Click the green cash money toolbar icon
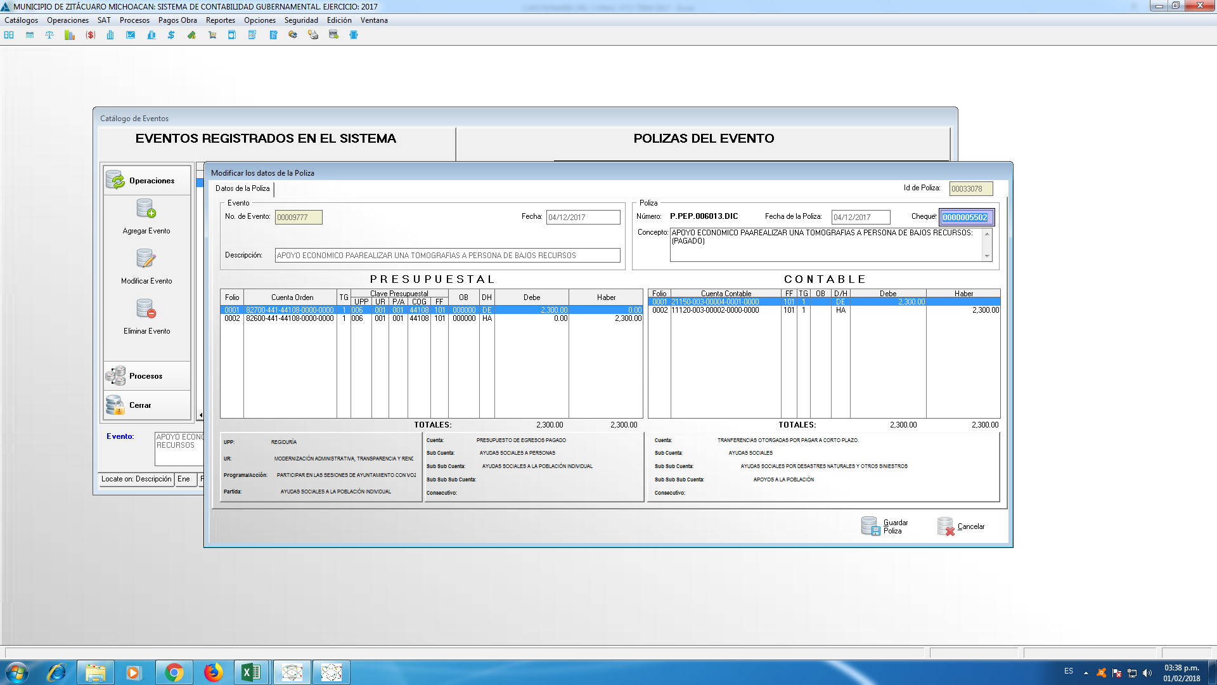Image resolution: width=1217 pixels, height=685 pixels. pos(191,35)
